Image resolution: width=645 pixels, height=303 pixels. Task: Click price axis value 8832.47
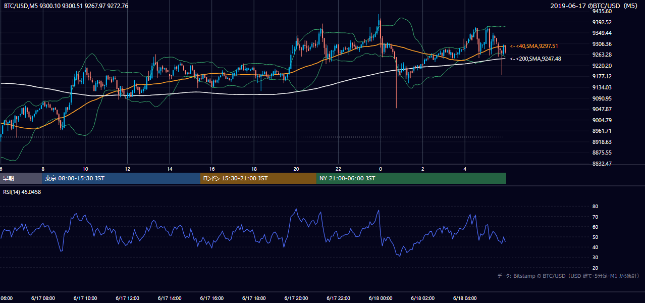pos(602,164)
